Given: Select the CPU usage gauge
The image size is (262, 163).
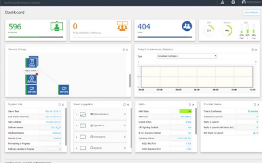Looking at the screenshot, I should (209, 30).
